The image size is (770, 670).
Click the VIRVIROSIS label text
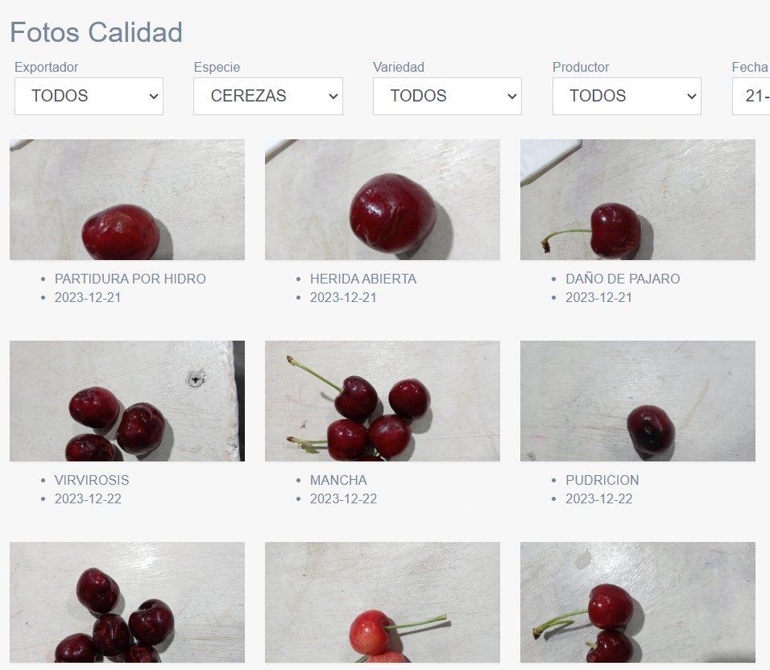tap(92, 480)
